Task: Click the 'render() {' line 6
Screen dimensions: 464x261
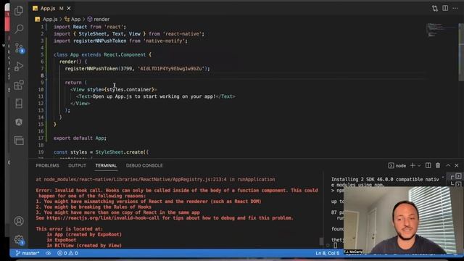Action: (73, 62)
